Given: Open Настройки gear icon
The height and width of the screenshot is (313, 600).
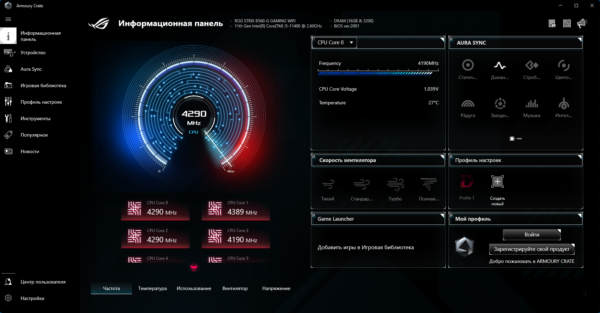Looking at the screenshot, I should [x=8, y=298].
